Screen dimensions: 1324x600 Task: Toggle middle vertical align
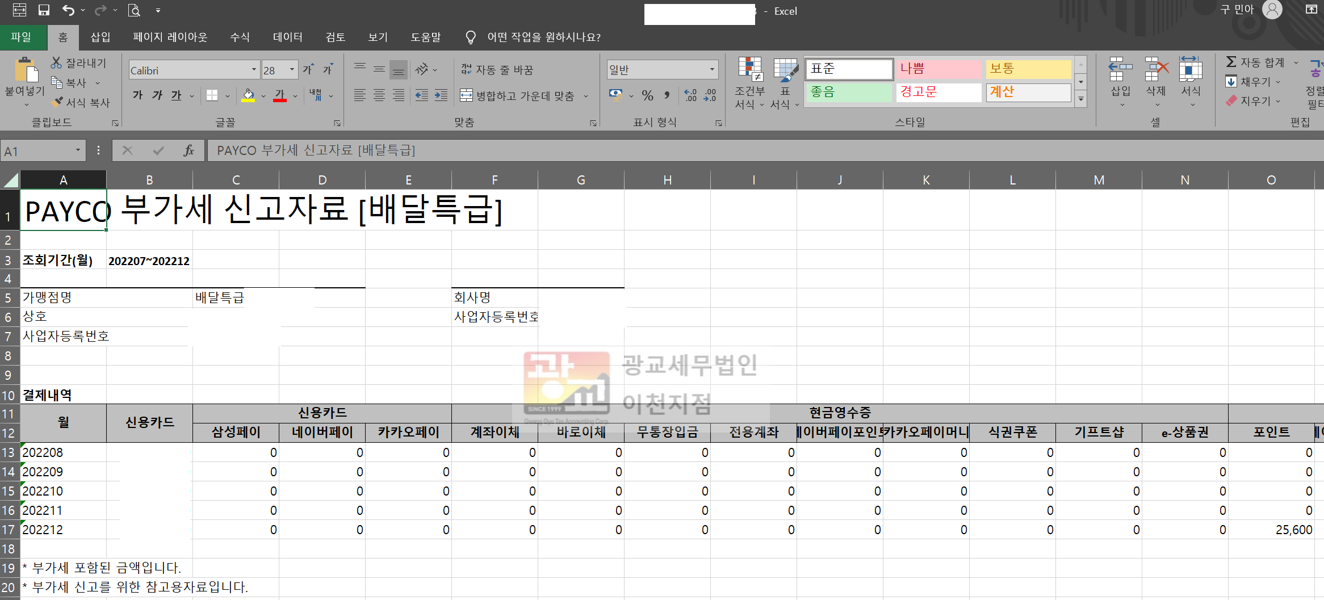tap(379, 70)
